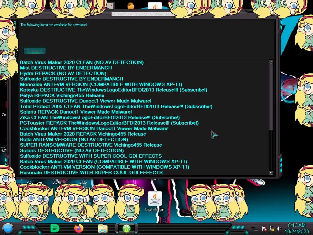Select 'Cockblocker ANTI-VM VERSION (COMPATIBLE WITH WINDOWS XP-11)'
This screenshot has width=313, height=235.
pos(105,167)
